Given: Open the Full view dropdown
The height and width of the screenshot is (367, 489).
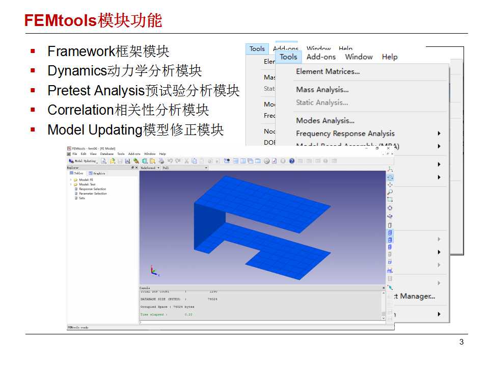Looking at the screenshot, I should tap(185, 168).
